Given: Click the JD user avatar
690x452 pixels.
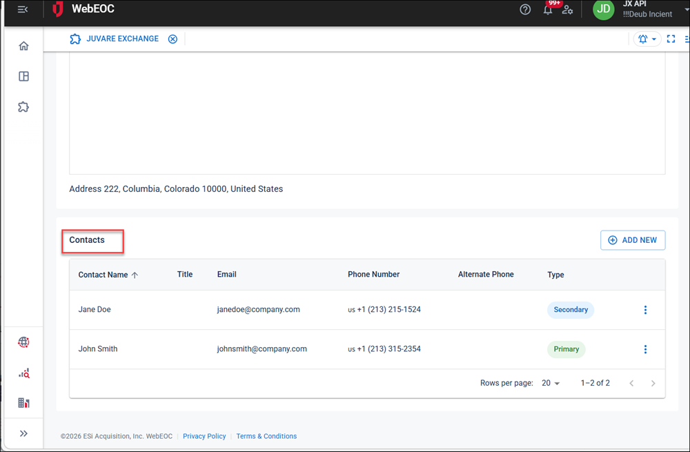Looking at the screenshot, I should point(603,9).
